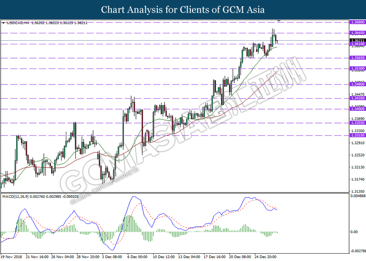
Task: Click the USDCAD,H4 symbol label
Action: pyautogui.click(x=18, y=23)
